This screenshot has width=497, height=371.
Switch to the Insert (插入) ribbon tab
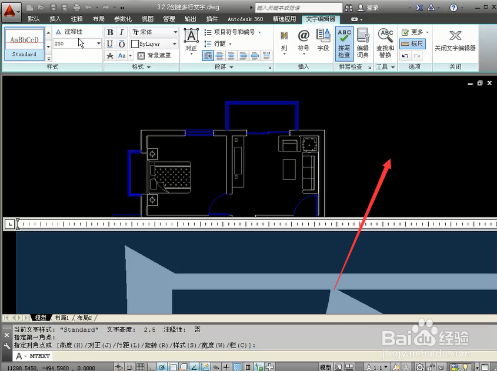tap(55, 19)
